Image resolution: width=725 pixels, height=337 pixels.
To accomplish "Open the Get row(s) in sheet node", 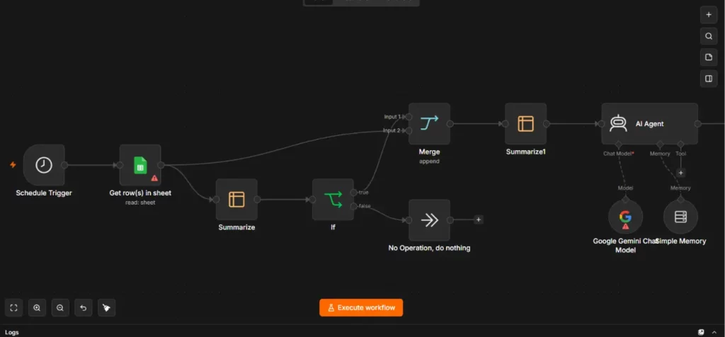I will [x=140, y=165].
